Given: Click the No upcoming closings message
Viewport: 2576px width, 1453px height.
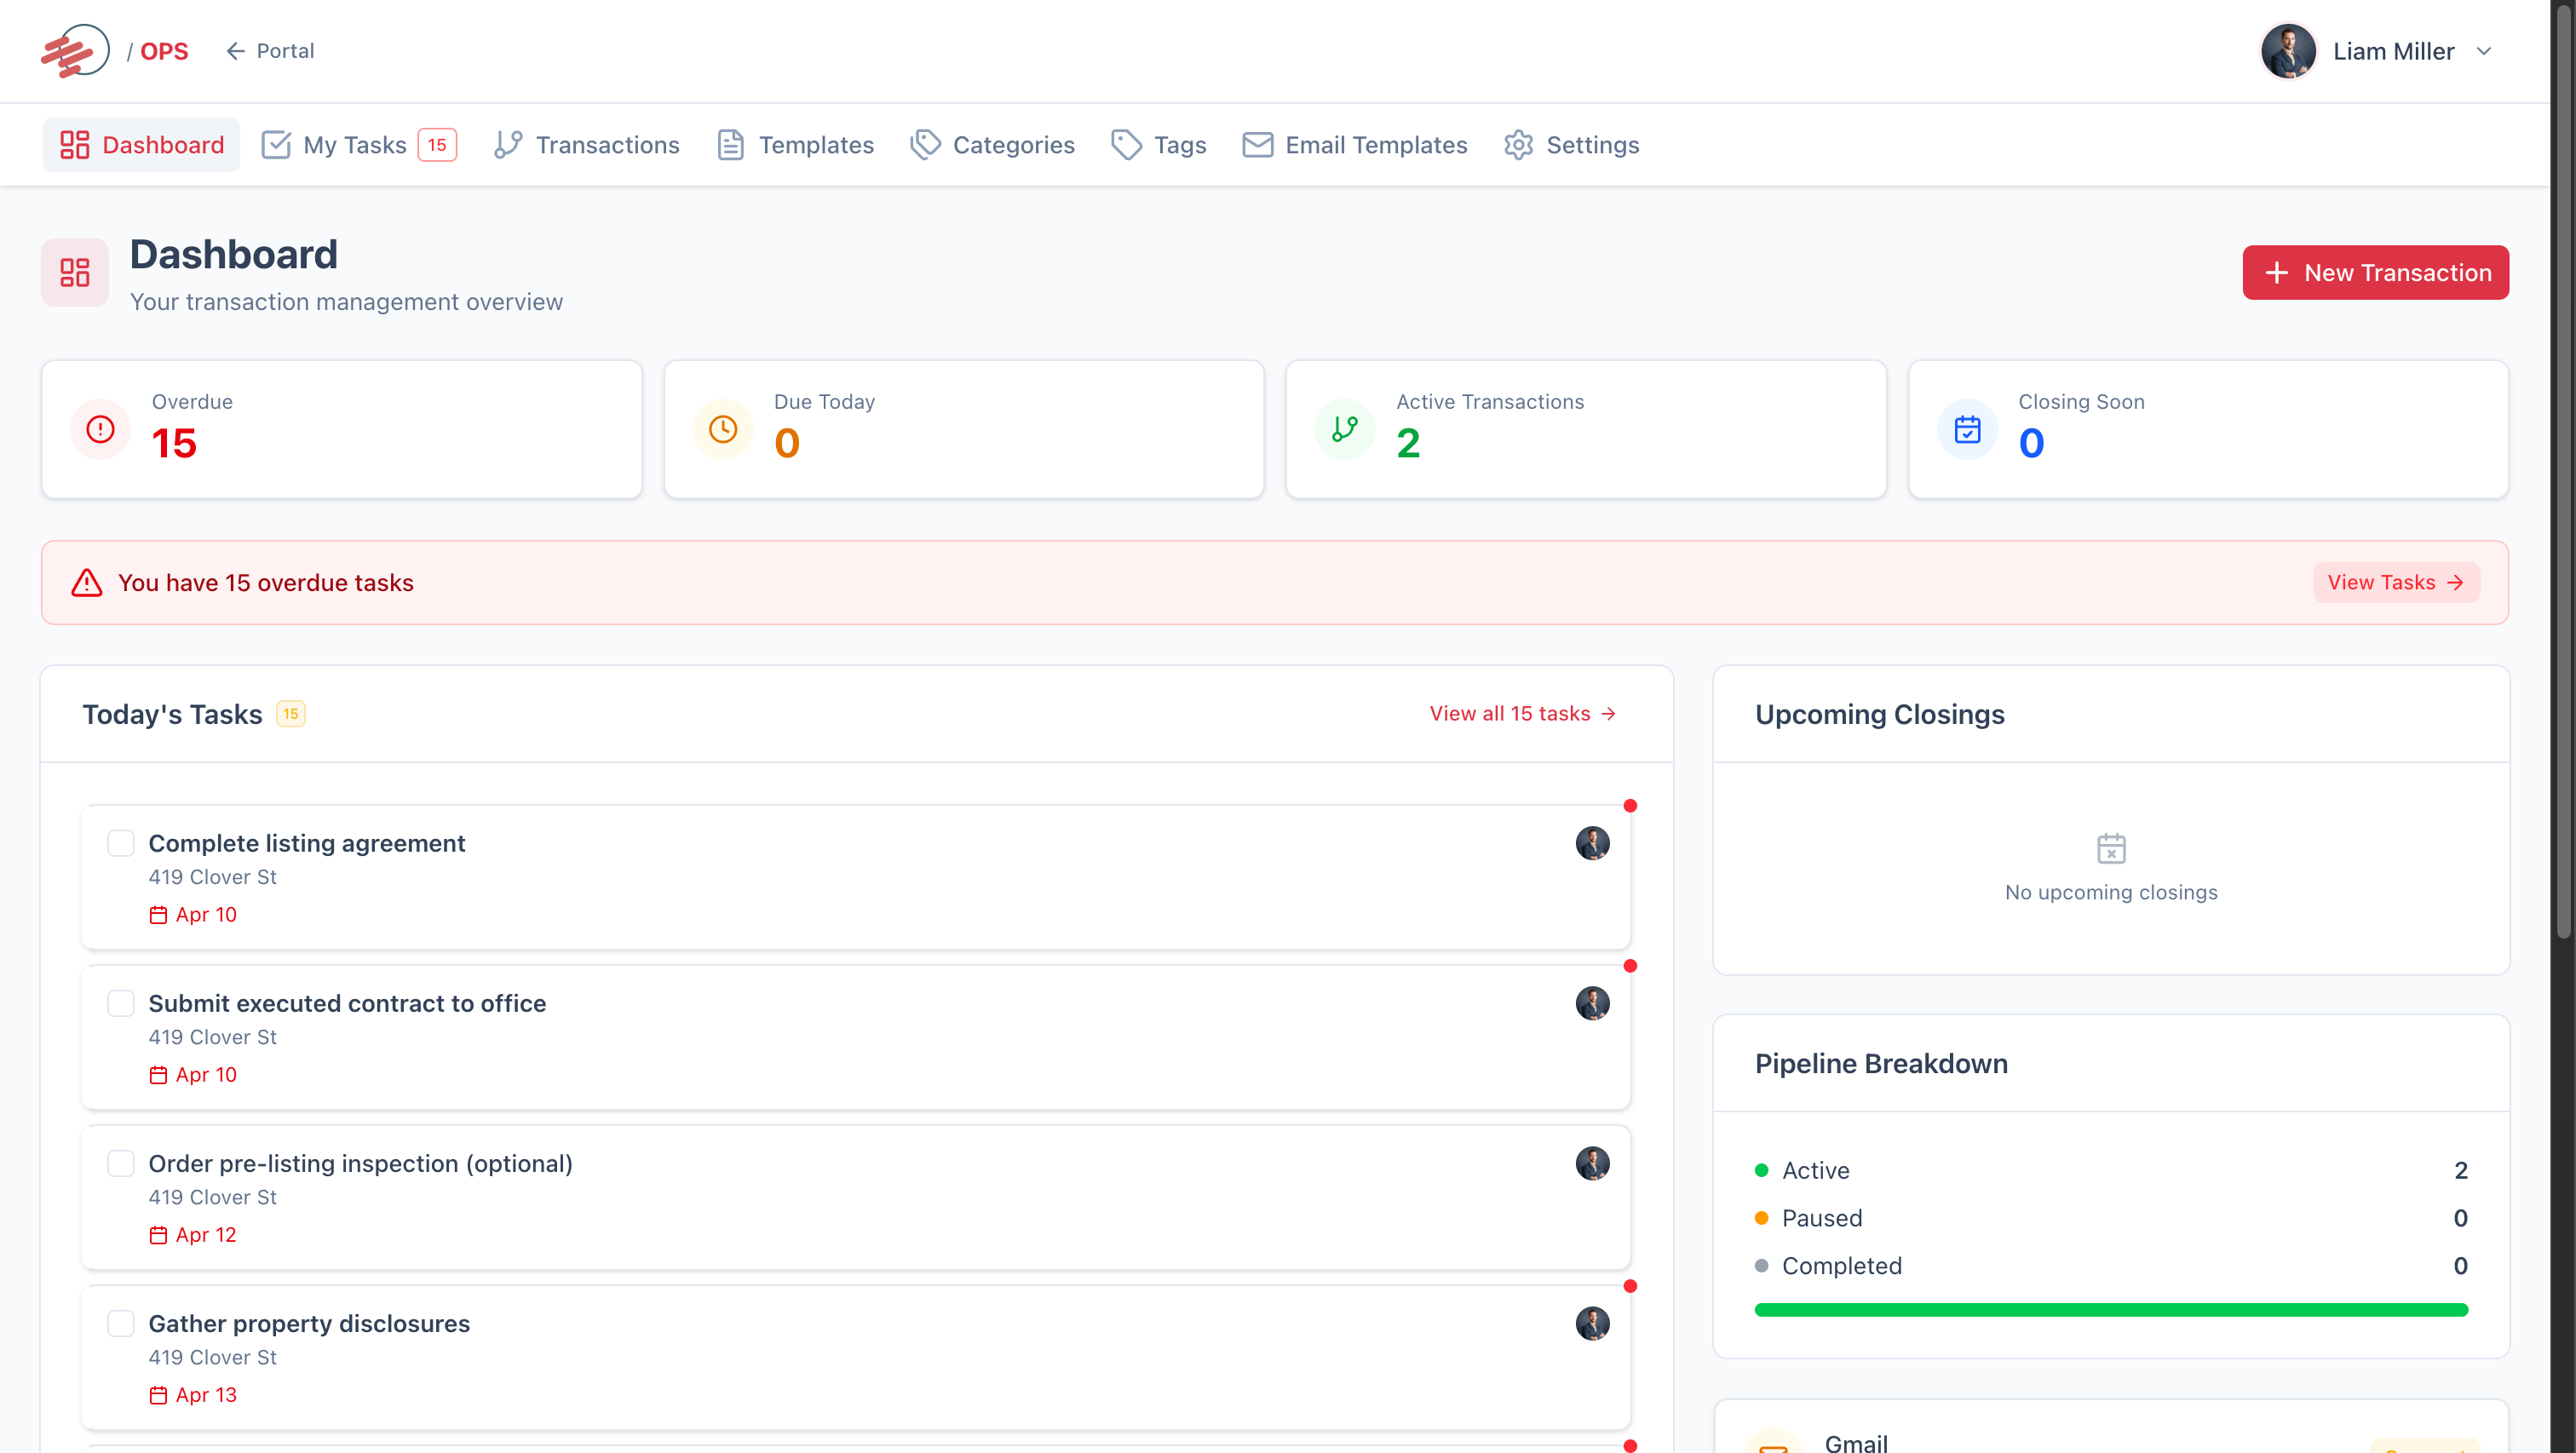Looking at the screenshot, I should [x=2111, y=892].
